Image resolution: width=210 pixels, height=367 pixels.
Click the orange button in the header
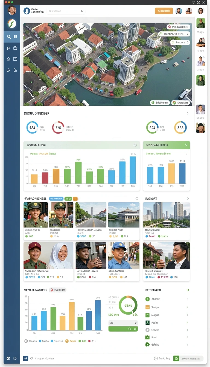(164, 11)
